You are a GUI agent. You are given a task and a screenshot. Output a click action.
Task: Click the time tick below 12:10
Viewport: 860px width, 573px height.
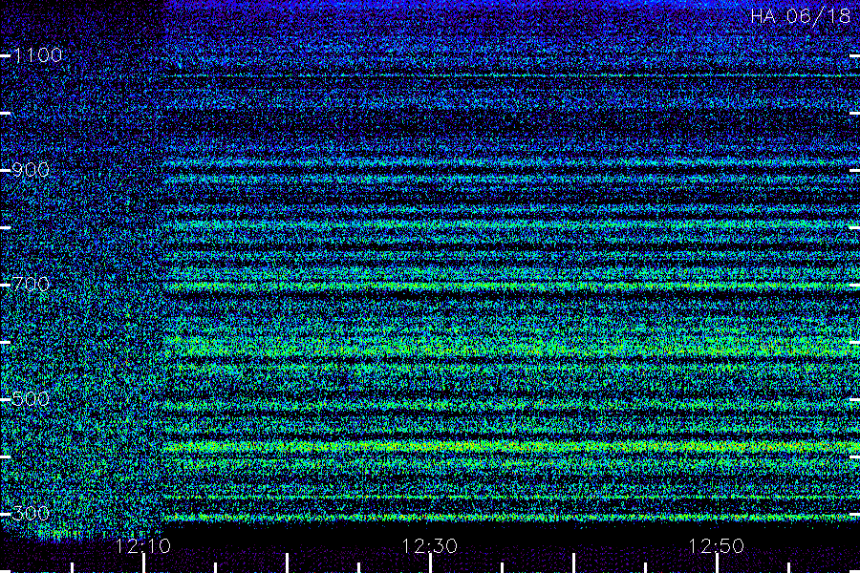pyautogui.click(x=143, y=563)
